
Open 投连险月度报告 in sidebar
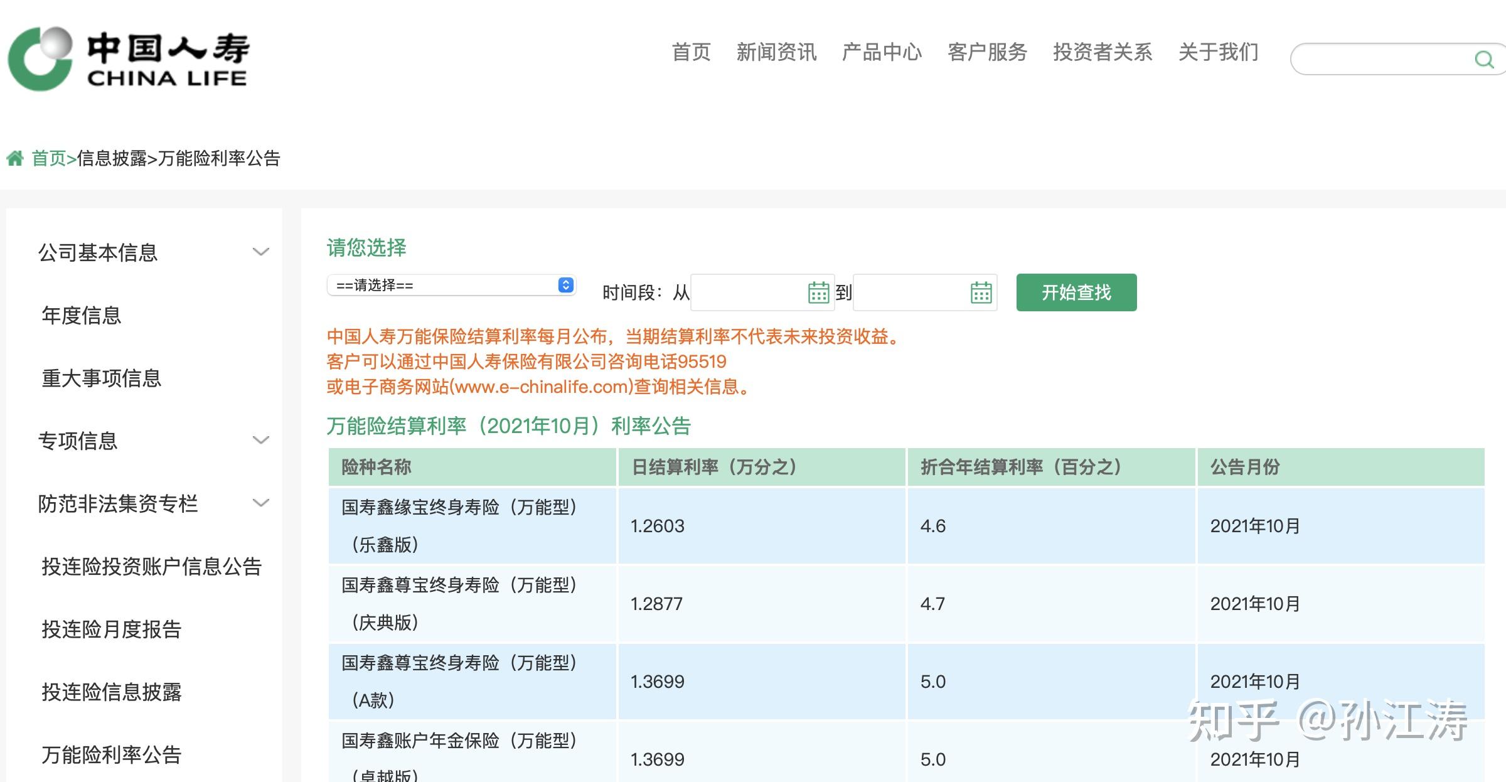coord(111,629)
